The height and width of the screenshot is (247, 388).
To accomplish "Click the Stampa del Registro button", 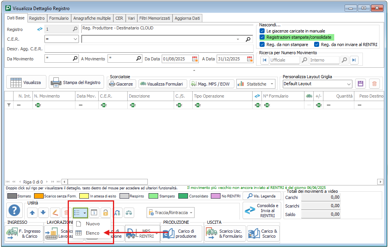I will pyautogui.click(x=77, y=82).
